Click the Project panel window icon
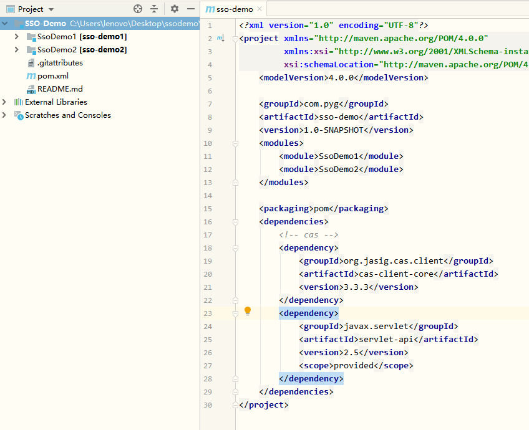This screenshot has width=529, height=430. pyautogui.click(x=11, y=9)
